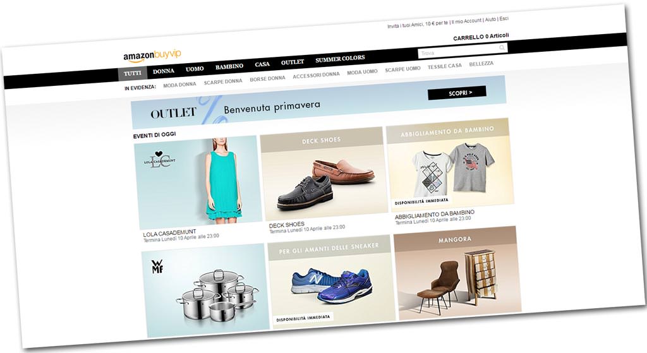View CARRELLO 0 Articoli cart
The height and width of the screenshot is (353, 647).
click(481, 37)
